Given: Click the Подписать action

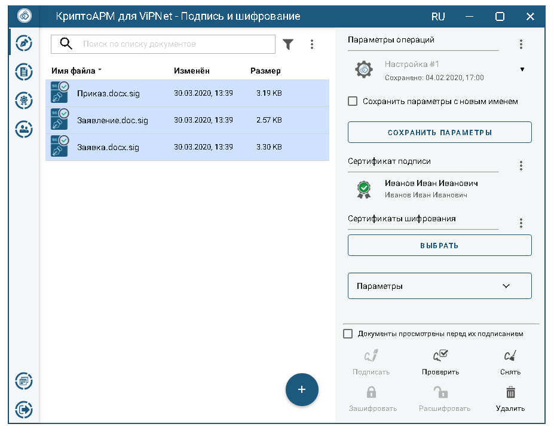Looking at the screenshot, I should (x=371, y=362).
